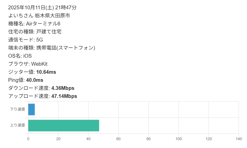Click the 上り速度 axis label
Image resolution: width=247 pixels, height=148 pixels.
click(17, 125)
